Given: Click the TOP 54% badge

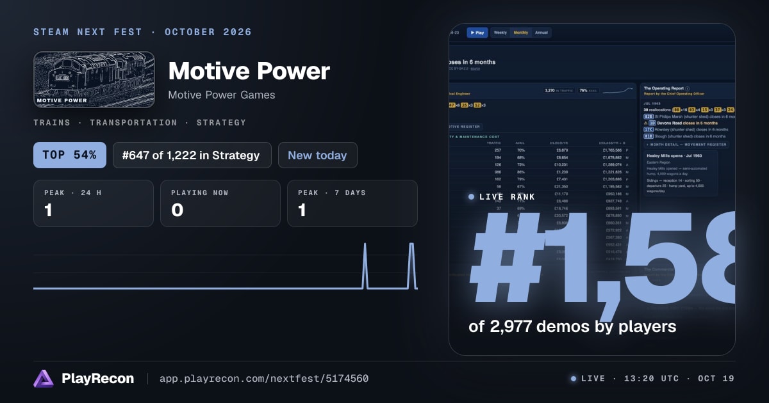Looking at the screenshot, I should [70, 155].
